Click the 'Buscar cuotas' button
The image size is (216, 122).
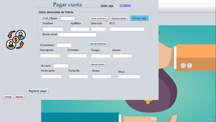(98, 64)
